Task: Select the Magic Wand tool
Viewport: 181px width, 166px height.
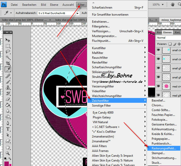Action: (x=8, y=57)
